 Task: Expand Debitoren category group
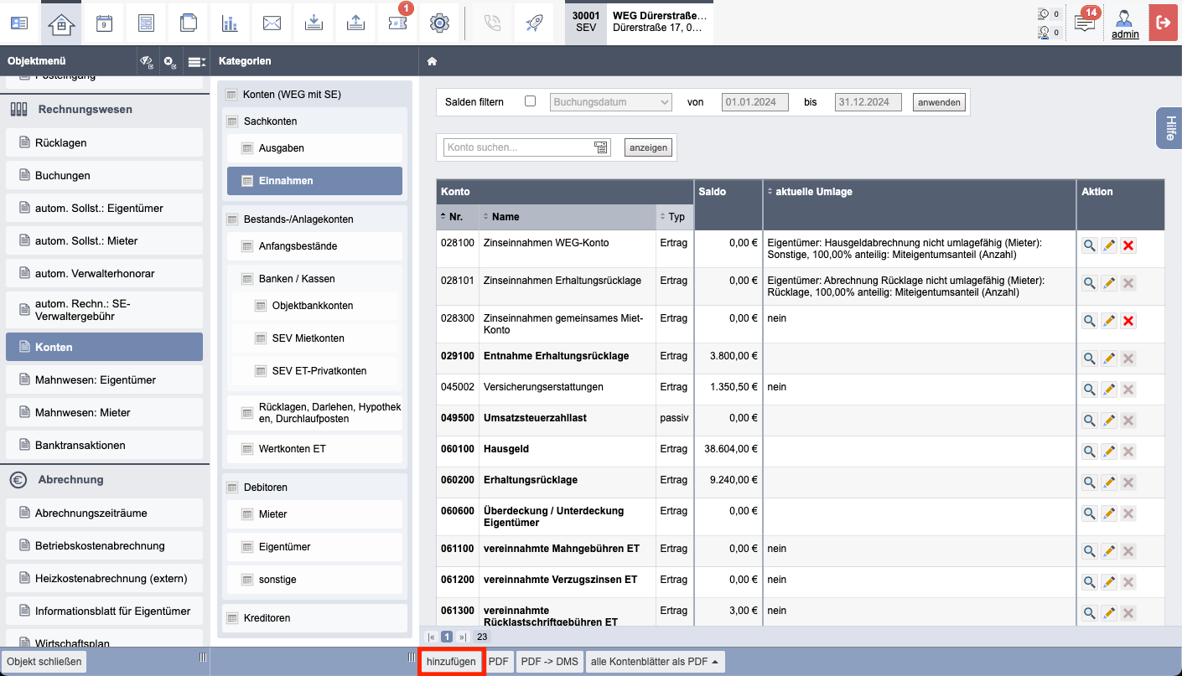pos(314,487)
